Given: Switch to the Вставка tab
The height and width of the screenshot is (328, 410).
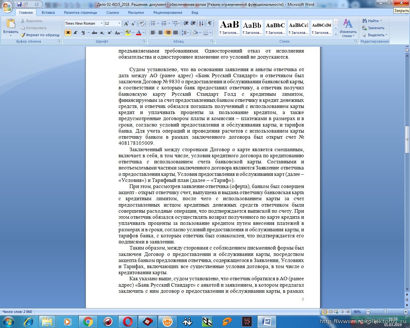Looking at the screenshot, I should pos(48,12).
